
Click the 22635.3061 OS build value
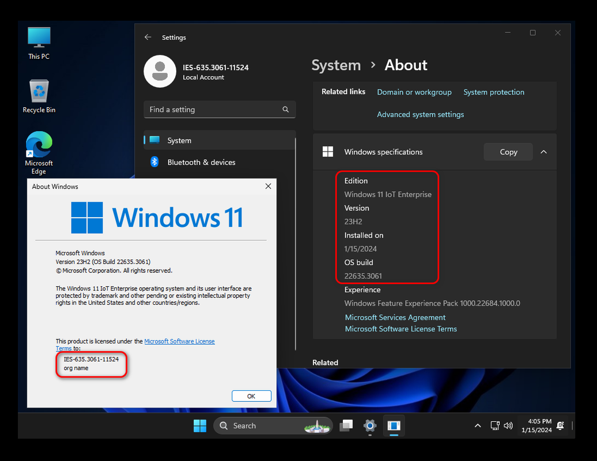[x=363, y=276]
